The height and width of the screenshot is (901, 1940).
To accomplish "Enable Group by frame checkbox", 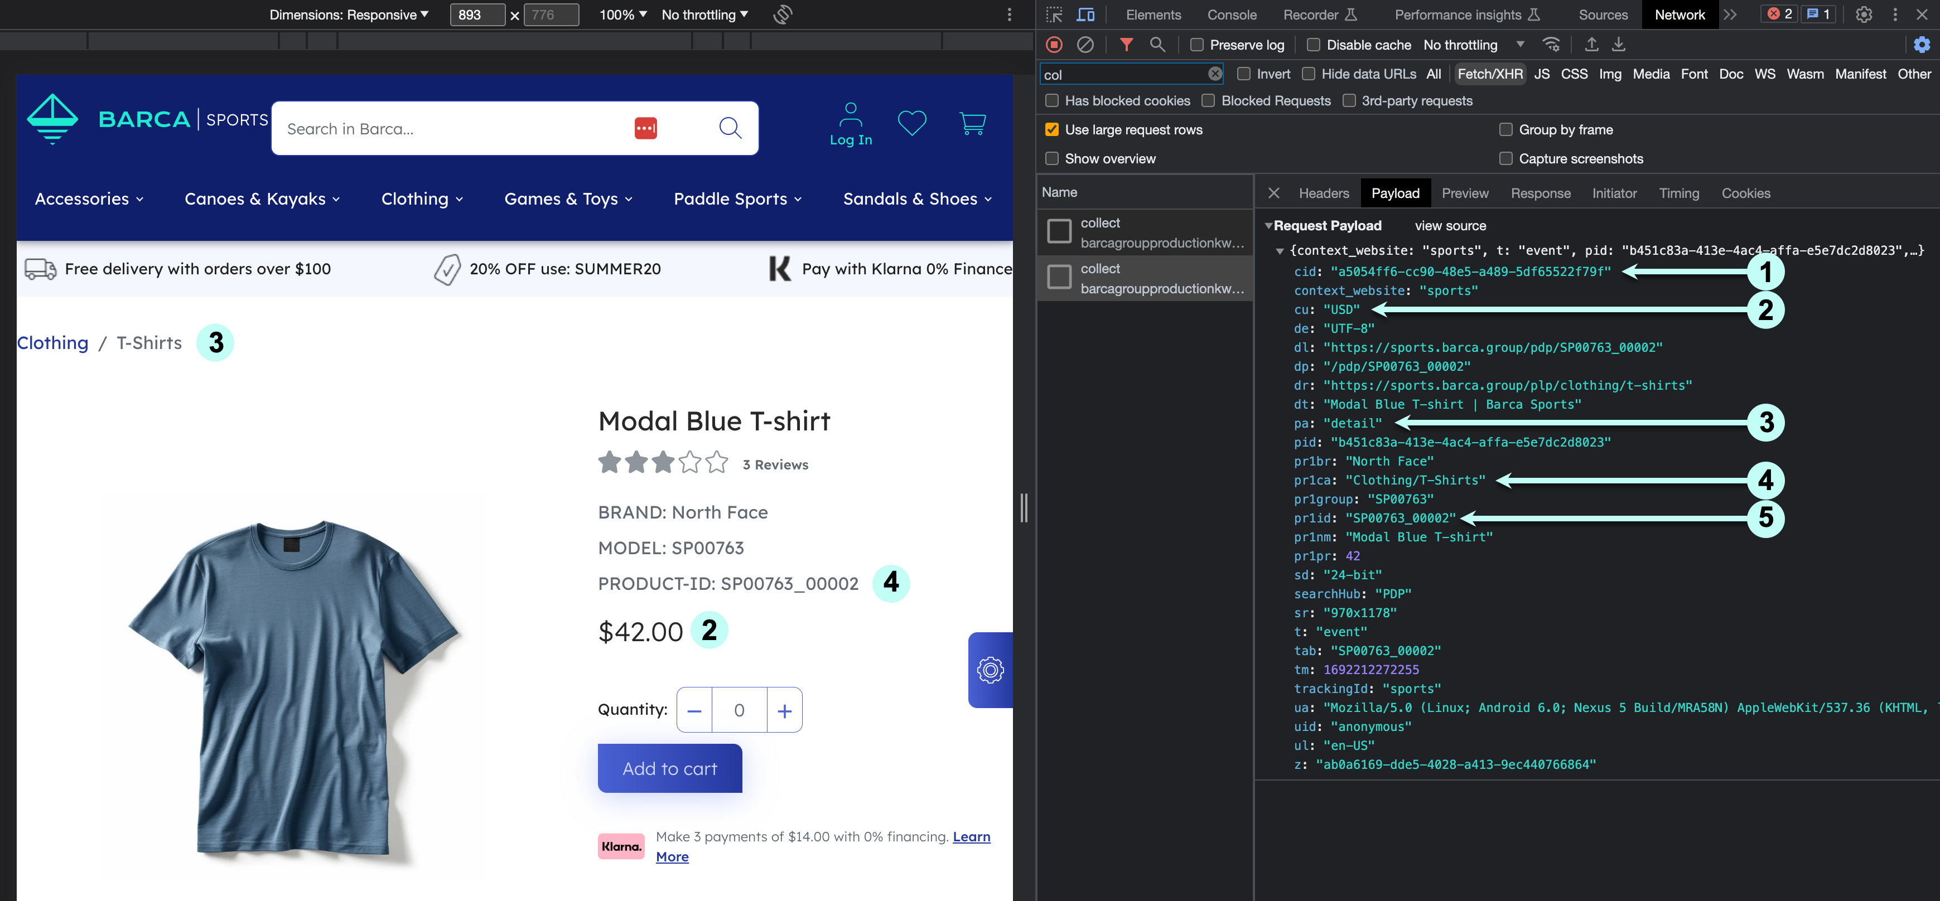I will click(x=1505, y=129).
